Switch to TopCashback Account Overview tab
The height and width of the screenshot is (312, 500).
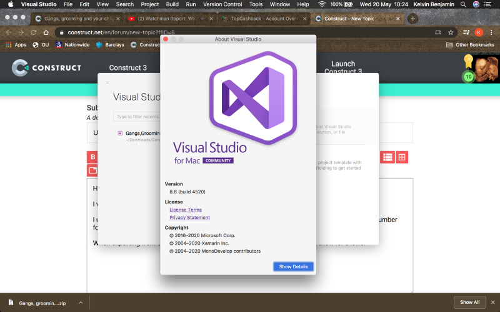(264, 19)
